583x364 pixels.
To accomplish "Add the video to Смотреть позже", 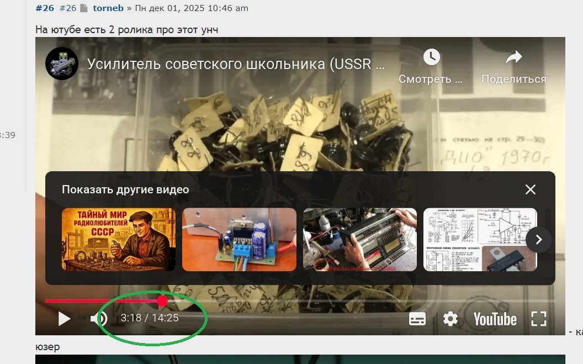I will coord(431,57).
